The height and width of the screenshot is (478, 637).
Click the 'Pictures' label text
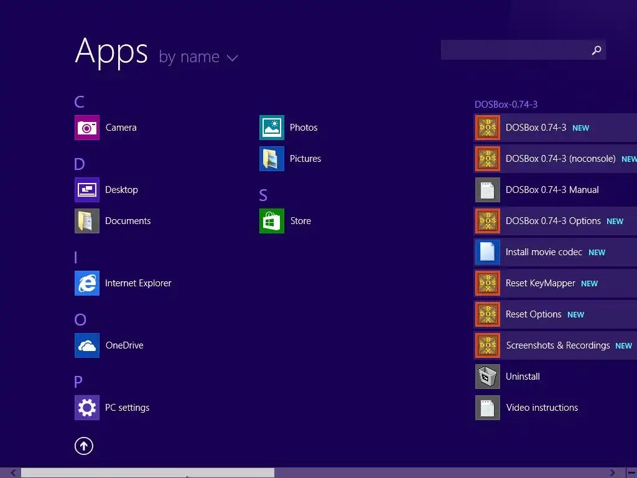click(305, 159)
